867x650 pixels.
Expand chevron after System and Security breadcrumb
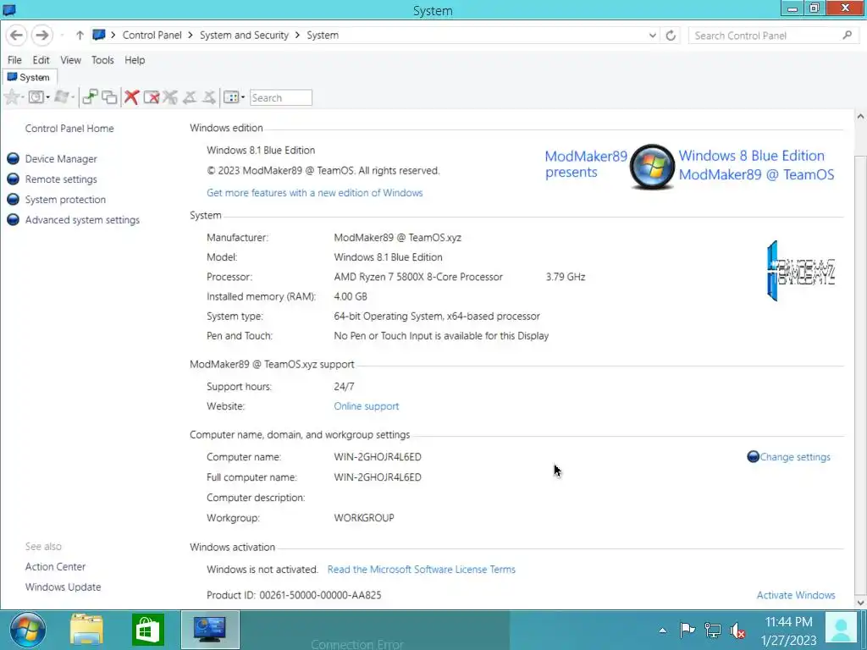click(x=297, y=36)
